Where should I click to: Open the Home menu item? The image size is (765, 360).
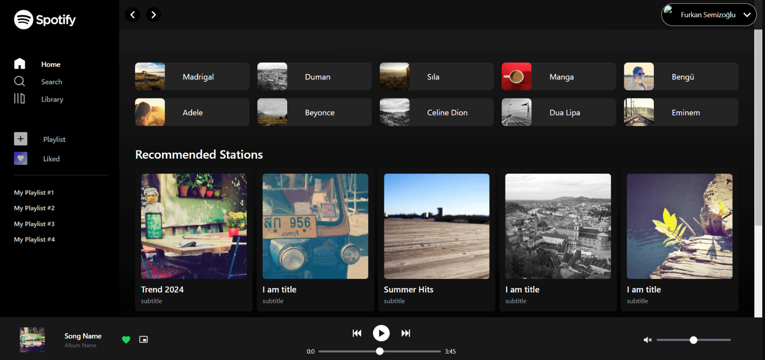coord(51,64)
